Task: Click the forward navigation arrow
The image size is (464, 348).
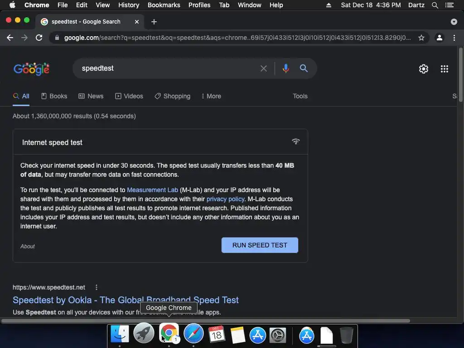Action: coord(24,38)
